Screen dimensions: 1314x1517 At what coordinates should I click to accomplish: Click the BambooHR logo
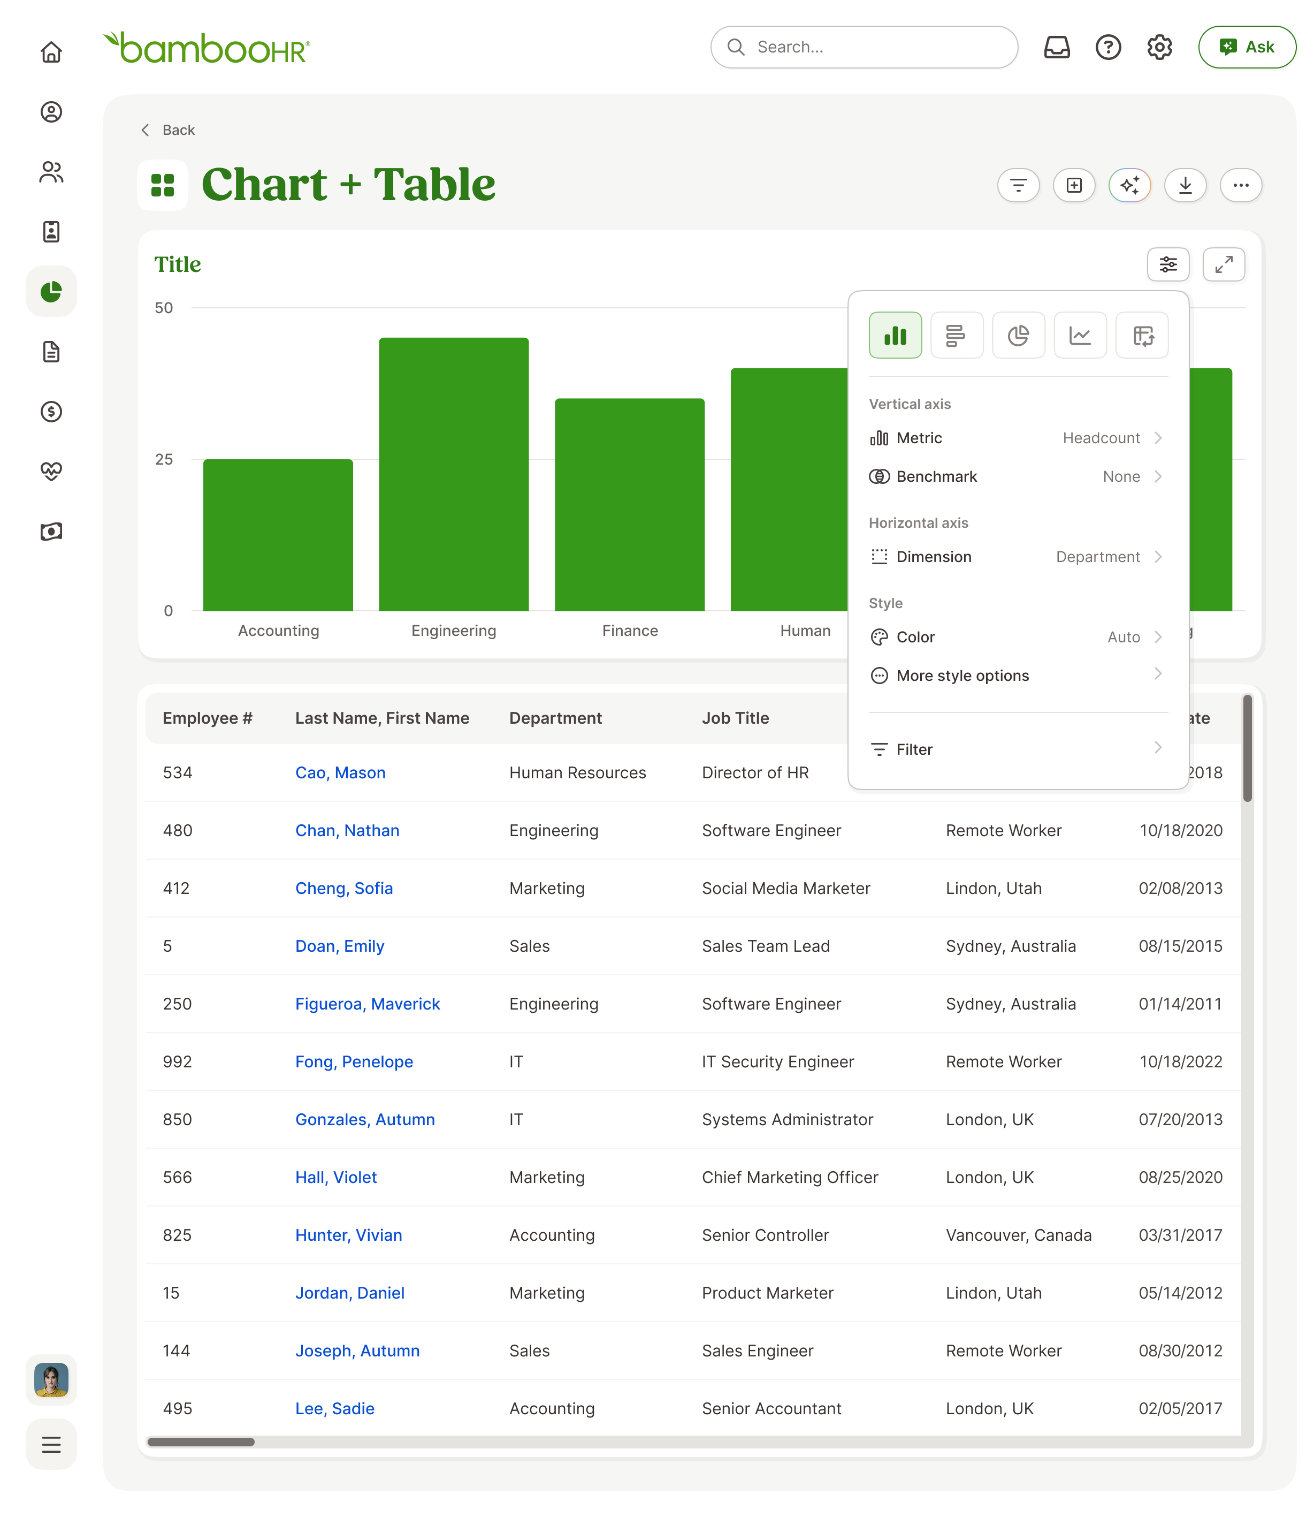206,48
